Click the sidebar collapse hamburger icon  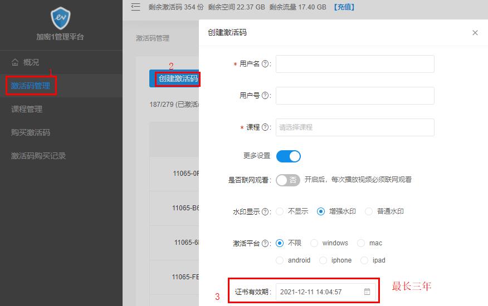pyautogui.click(x=135, y=7)
